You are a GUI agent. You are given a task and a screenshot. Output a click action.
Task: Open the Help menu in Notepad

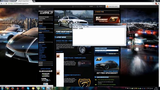point(87,26)
